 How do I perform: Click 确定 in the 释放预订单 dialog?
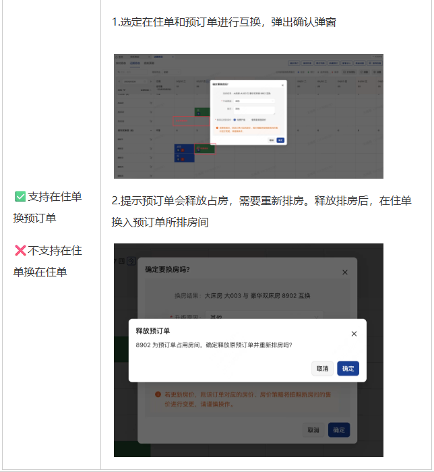point(348,368)
